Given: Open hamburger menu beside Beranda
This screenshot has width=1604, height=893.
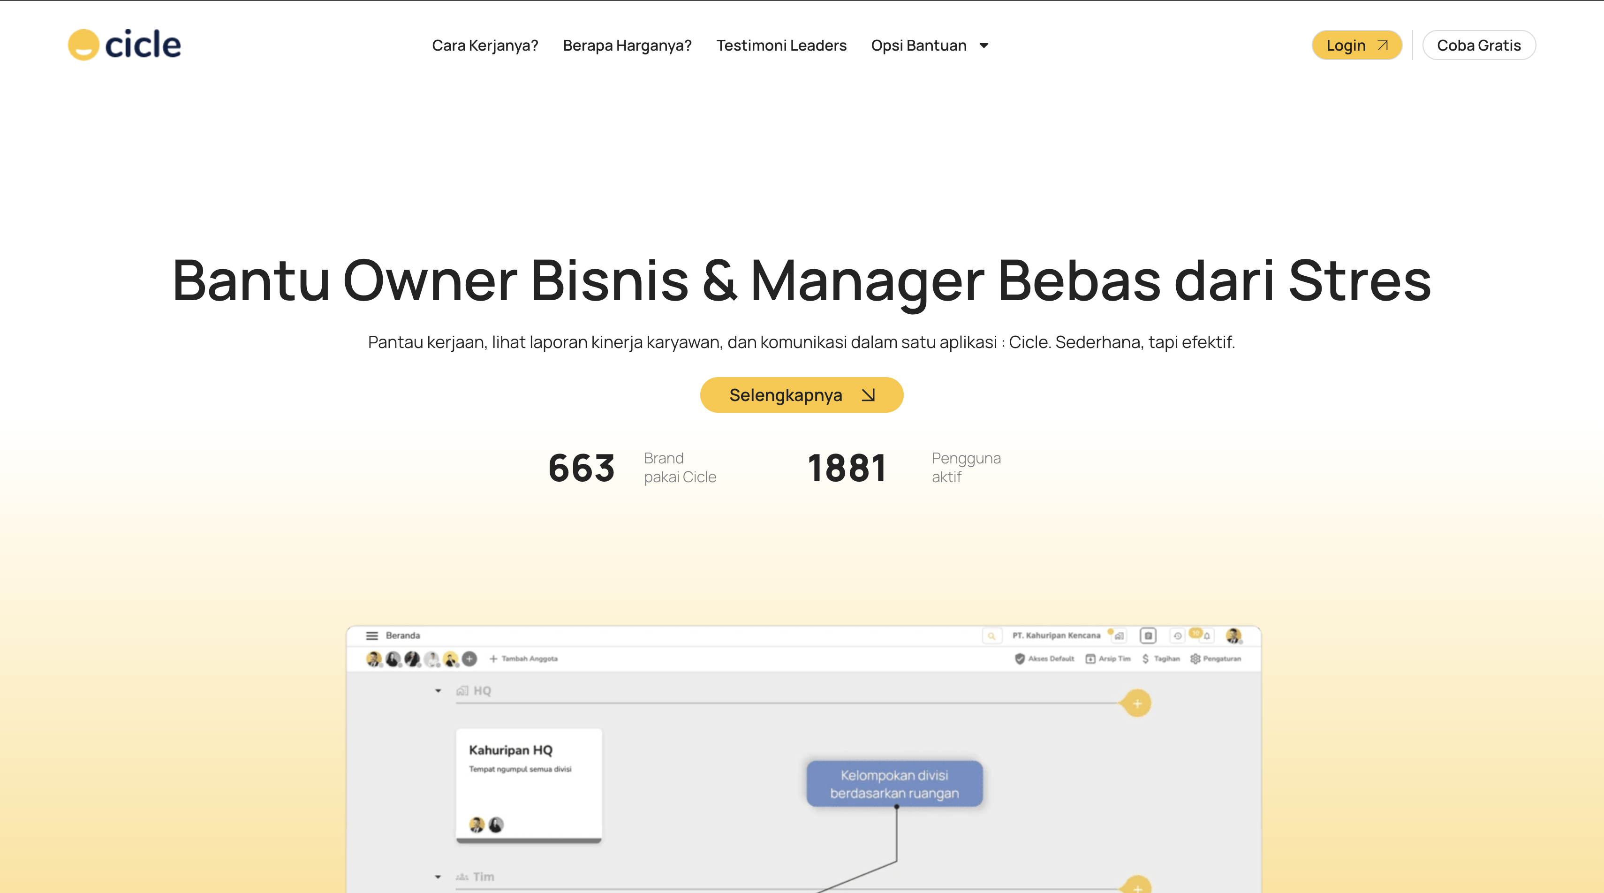Looking at the screenshot, I should coord(372,635).
